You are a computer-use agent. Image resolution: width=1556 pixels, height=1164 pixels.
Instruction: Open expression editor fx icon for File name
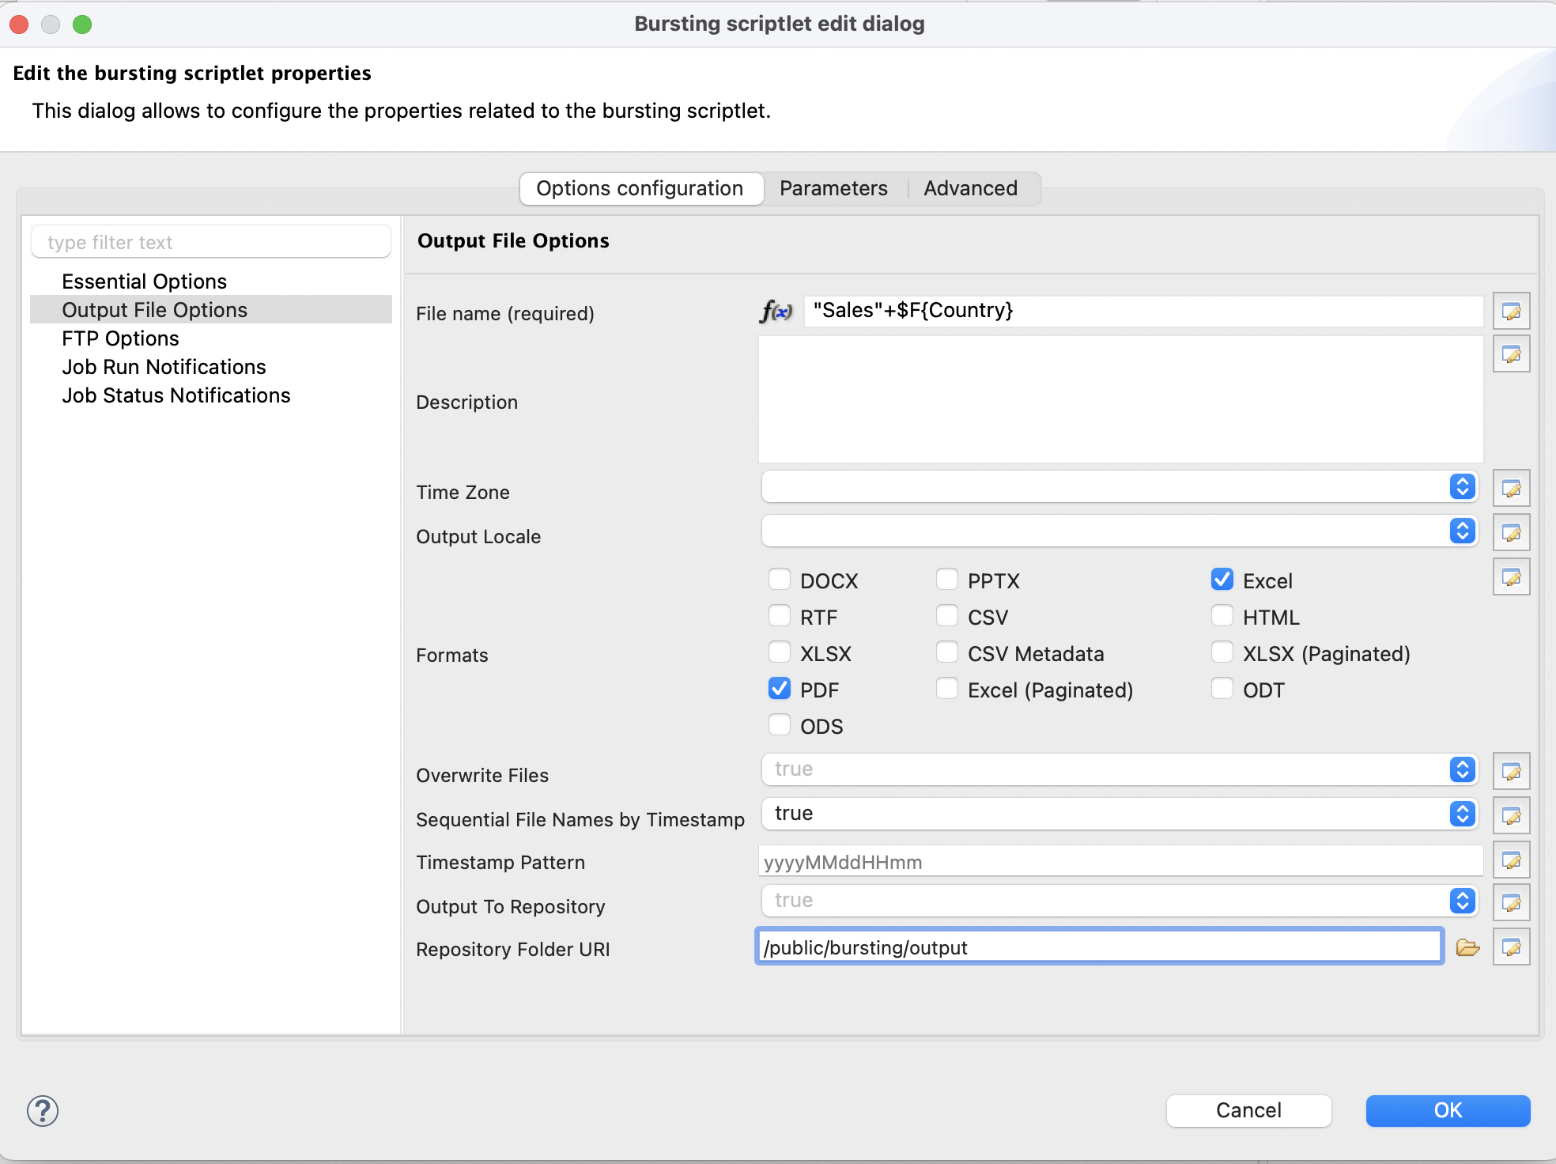pos(776,312)
